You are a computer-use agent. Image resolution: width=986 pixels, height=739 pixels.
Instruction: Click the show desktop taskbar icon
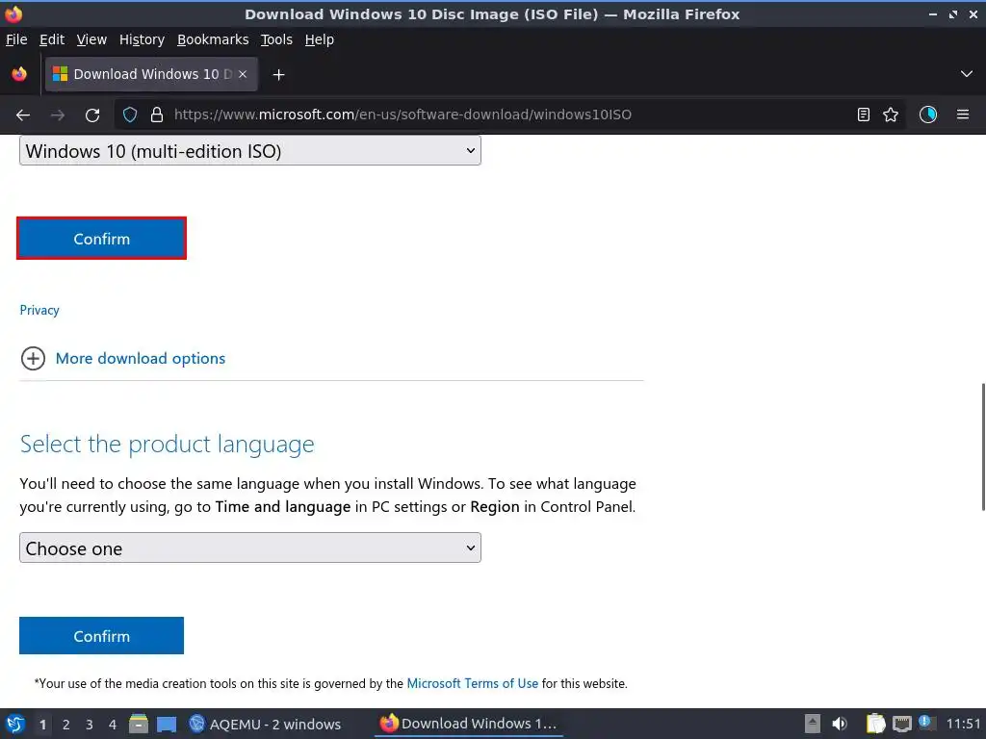tap(167, 724)
